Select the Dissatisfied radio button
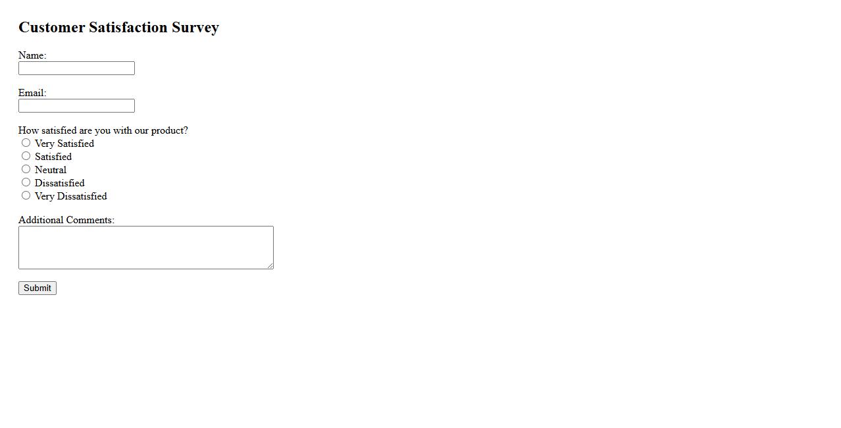Viewport: 841px width, 428px height. [x=26, y=182]
